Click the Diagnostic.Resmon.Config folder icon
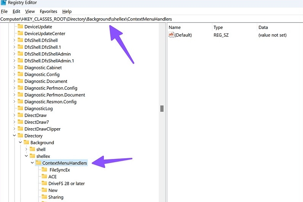This screenshot has height=202, width=303. tap(20, 102)
